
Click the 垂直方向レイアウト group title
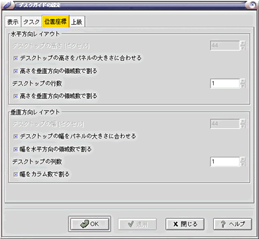36,112
